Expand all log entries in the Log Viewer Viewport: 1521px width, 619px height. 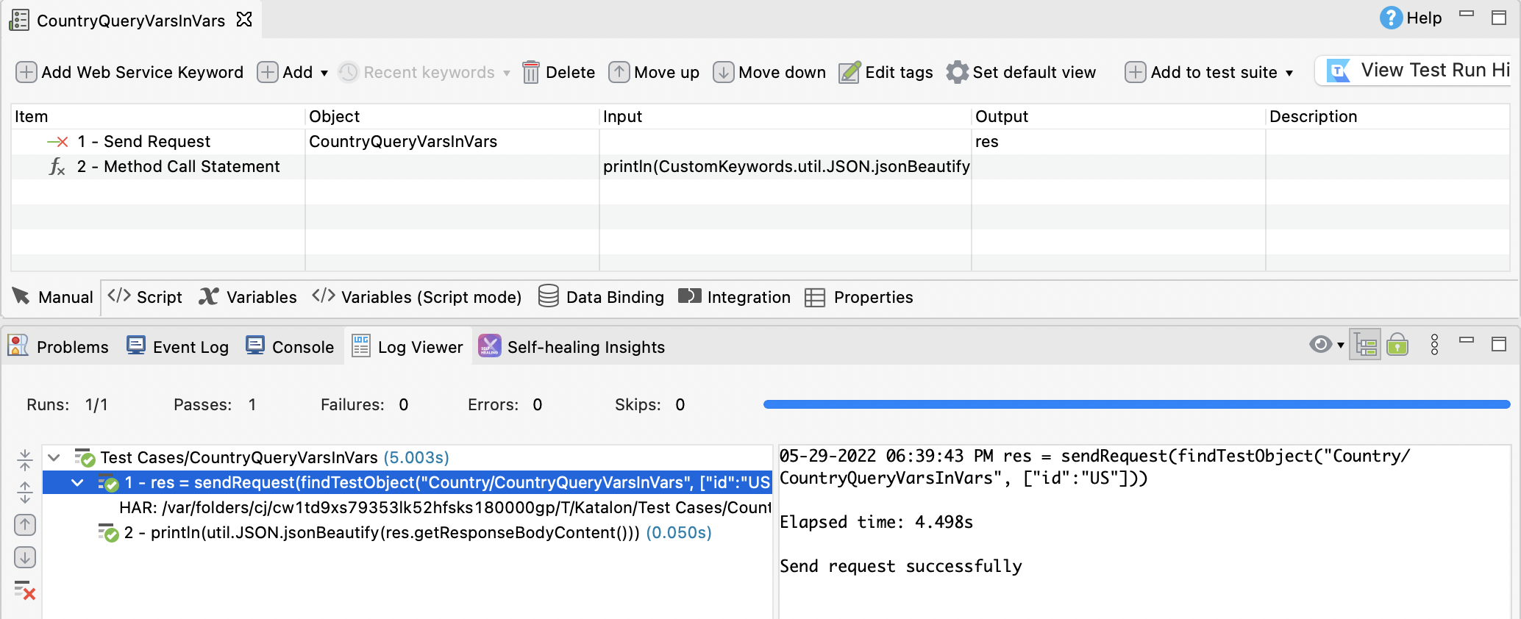coord(25,492)
